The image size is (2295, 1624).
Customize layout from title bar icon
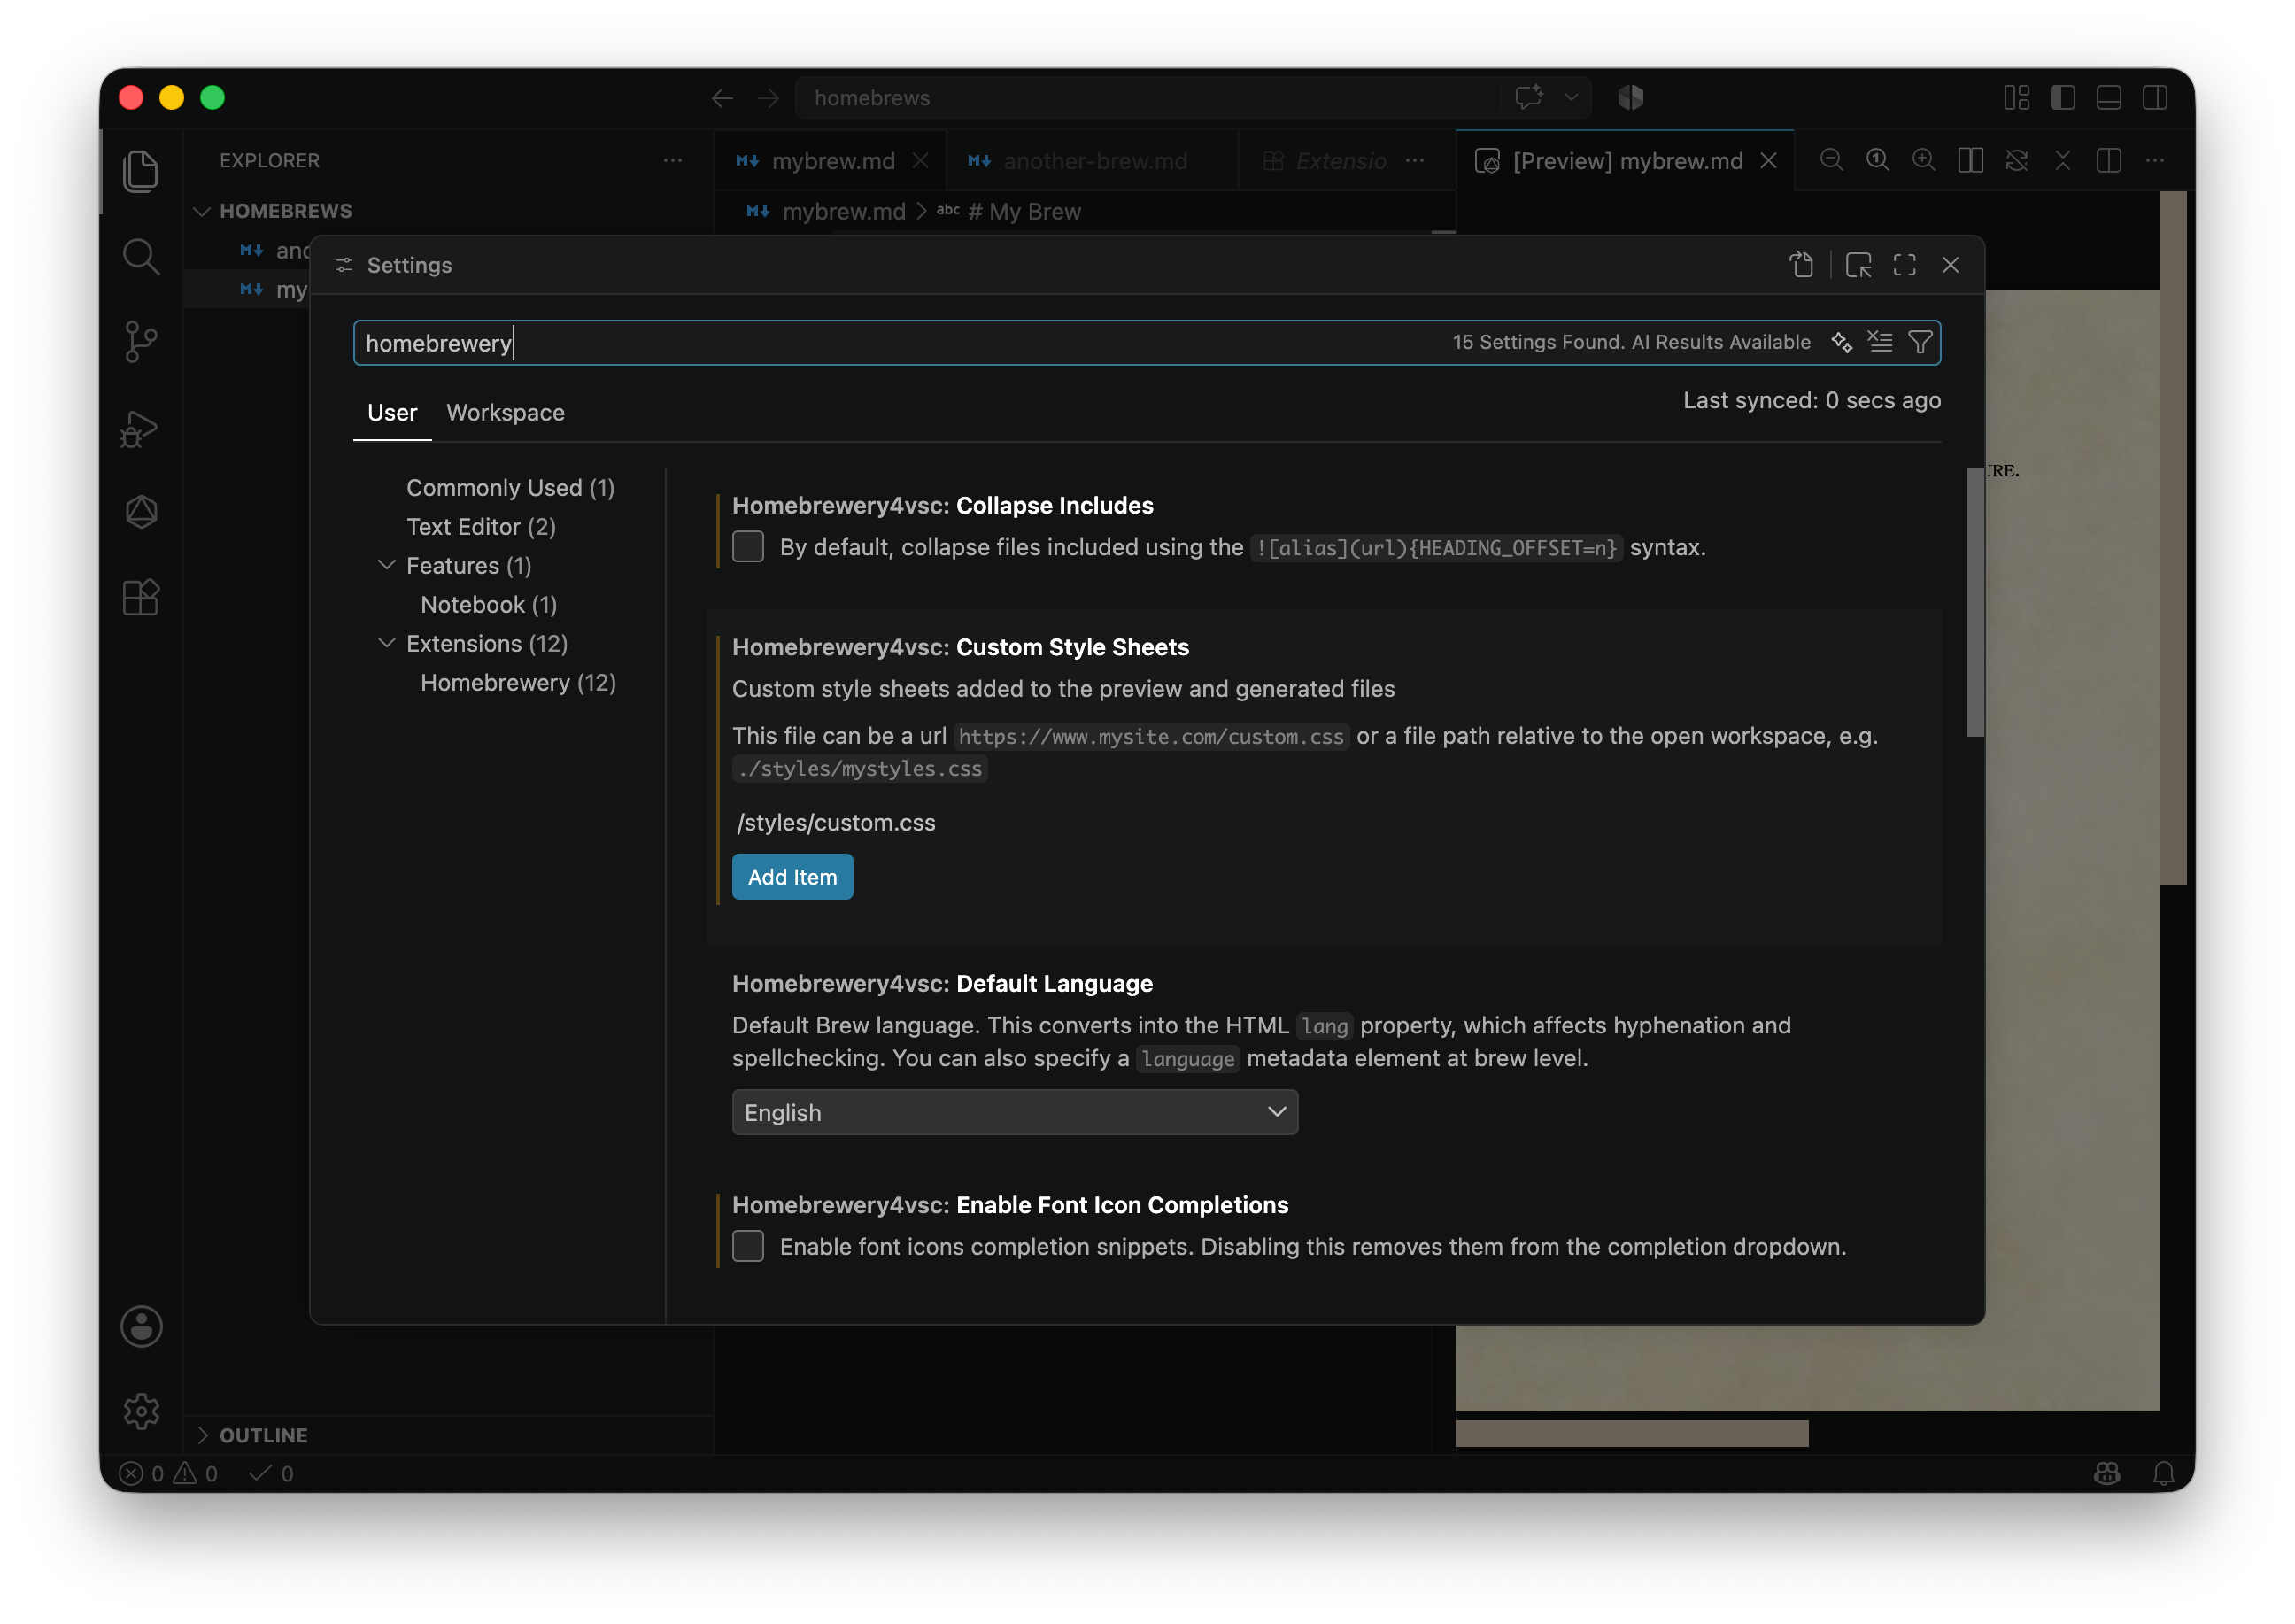click(x=2016, y=98)
